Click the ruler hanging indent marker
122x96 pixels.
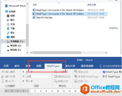coord(29,92)
